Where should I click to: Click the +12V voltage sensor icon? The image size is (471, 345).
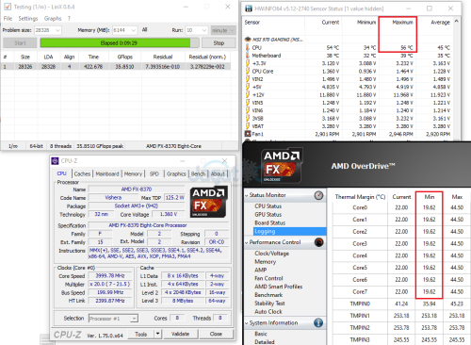[248, 94]
